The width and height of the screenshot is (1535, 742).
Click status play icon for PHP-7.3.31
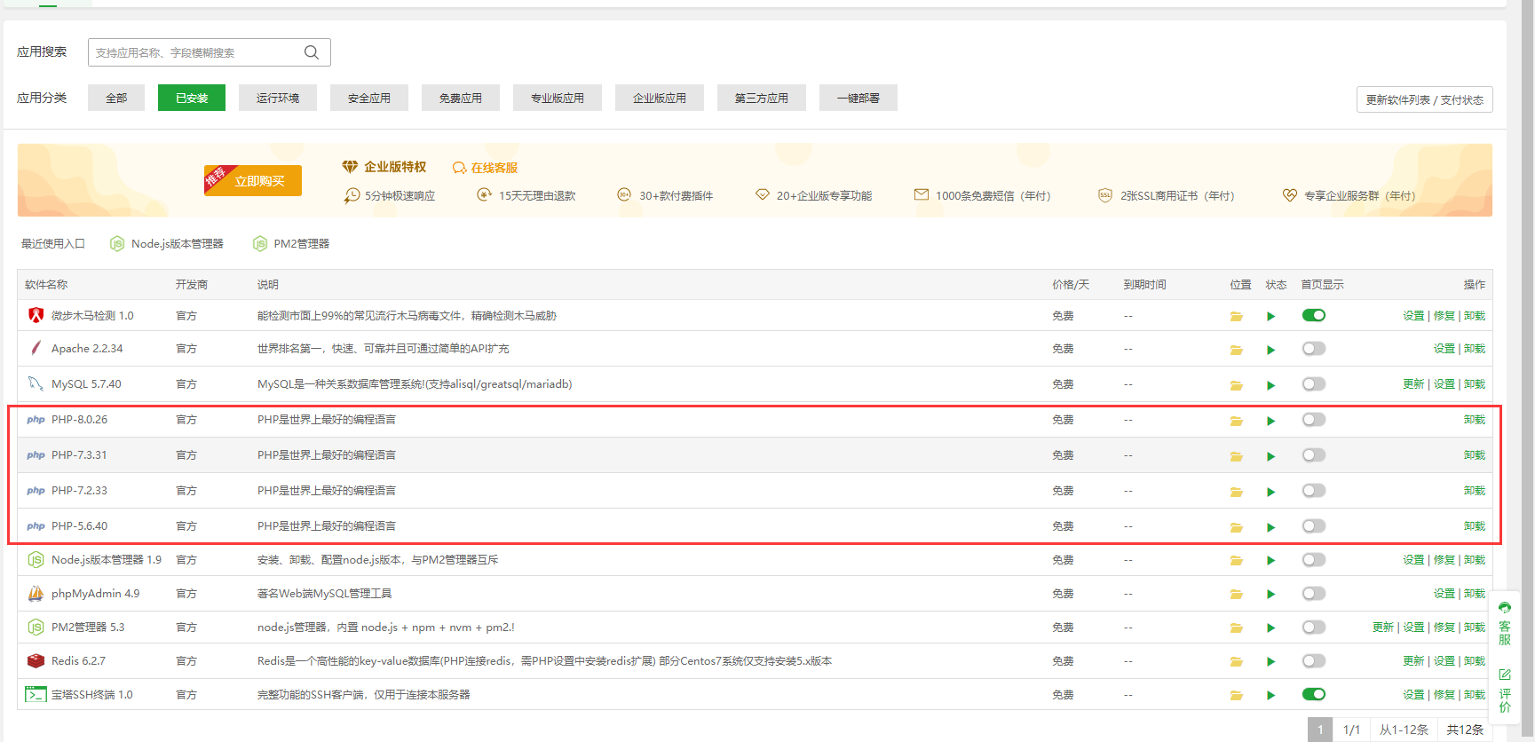tap(1271, 456)
